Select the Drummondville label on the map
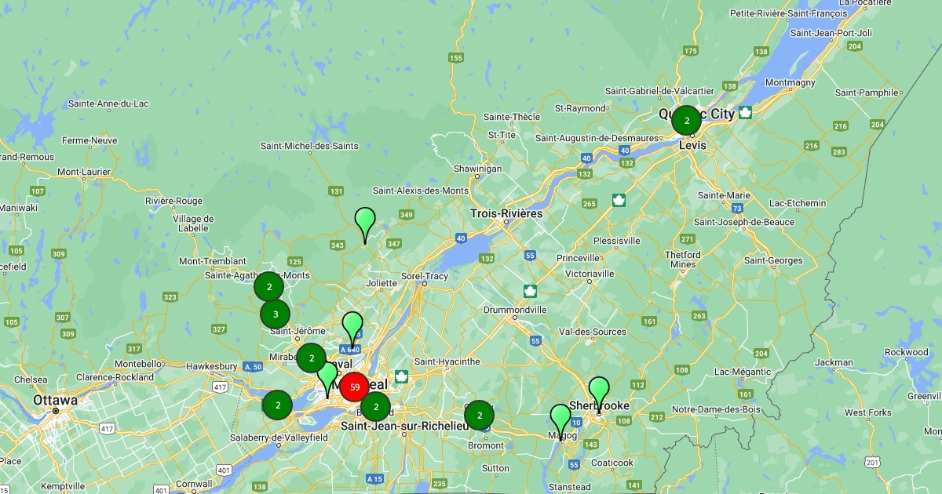Viewport: 942px width, 494px height. pyautogui.click(x=515, y=310)
